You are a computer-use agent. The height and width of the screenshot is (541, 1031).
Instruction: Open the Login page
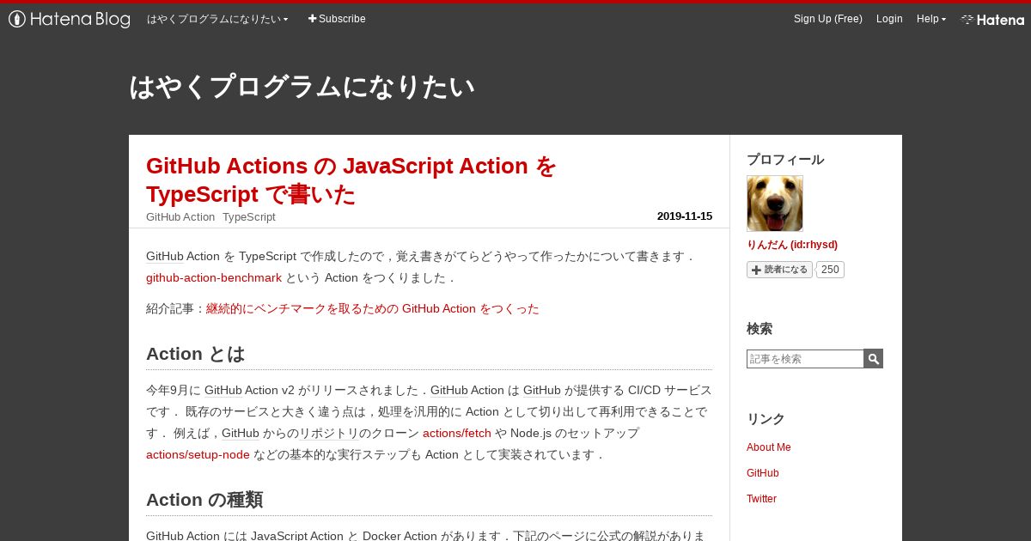(x=889, y=19)
